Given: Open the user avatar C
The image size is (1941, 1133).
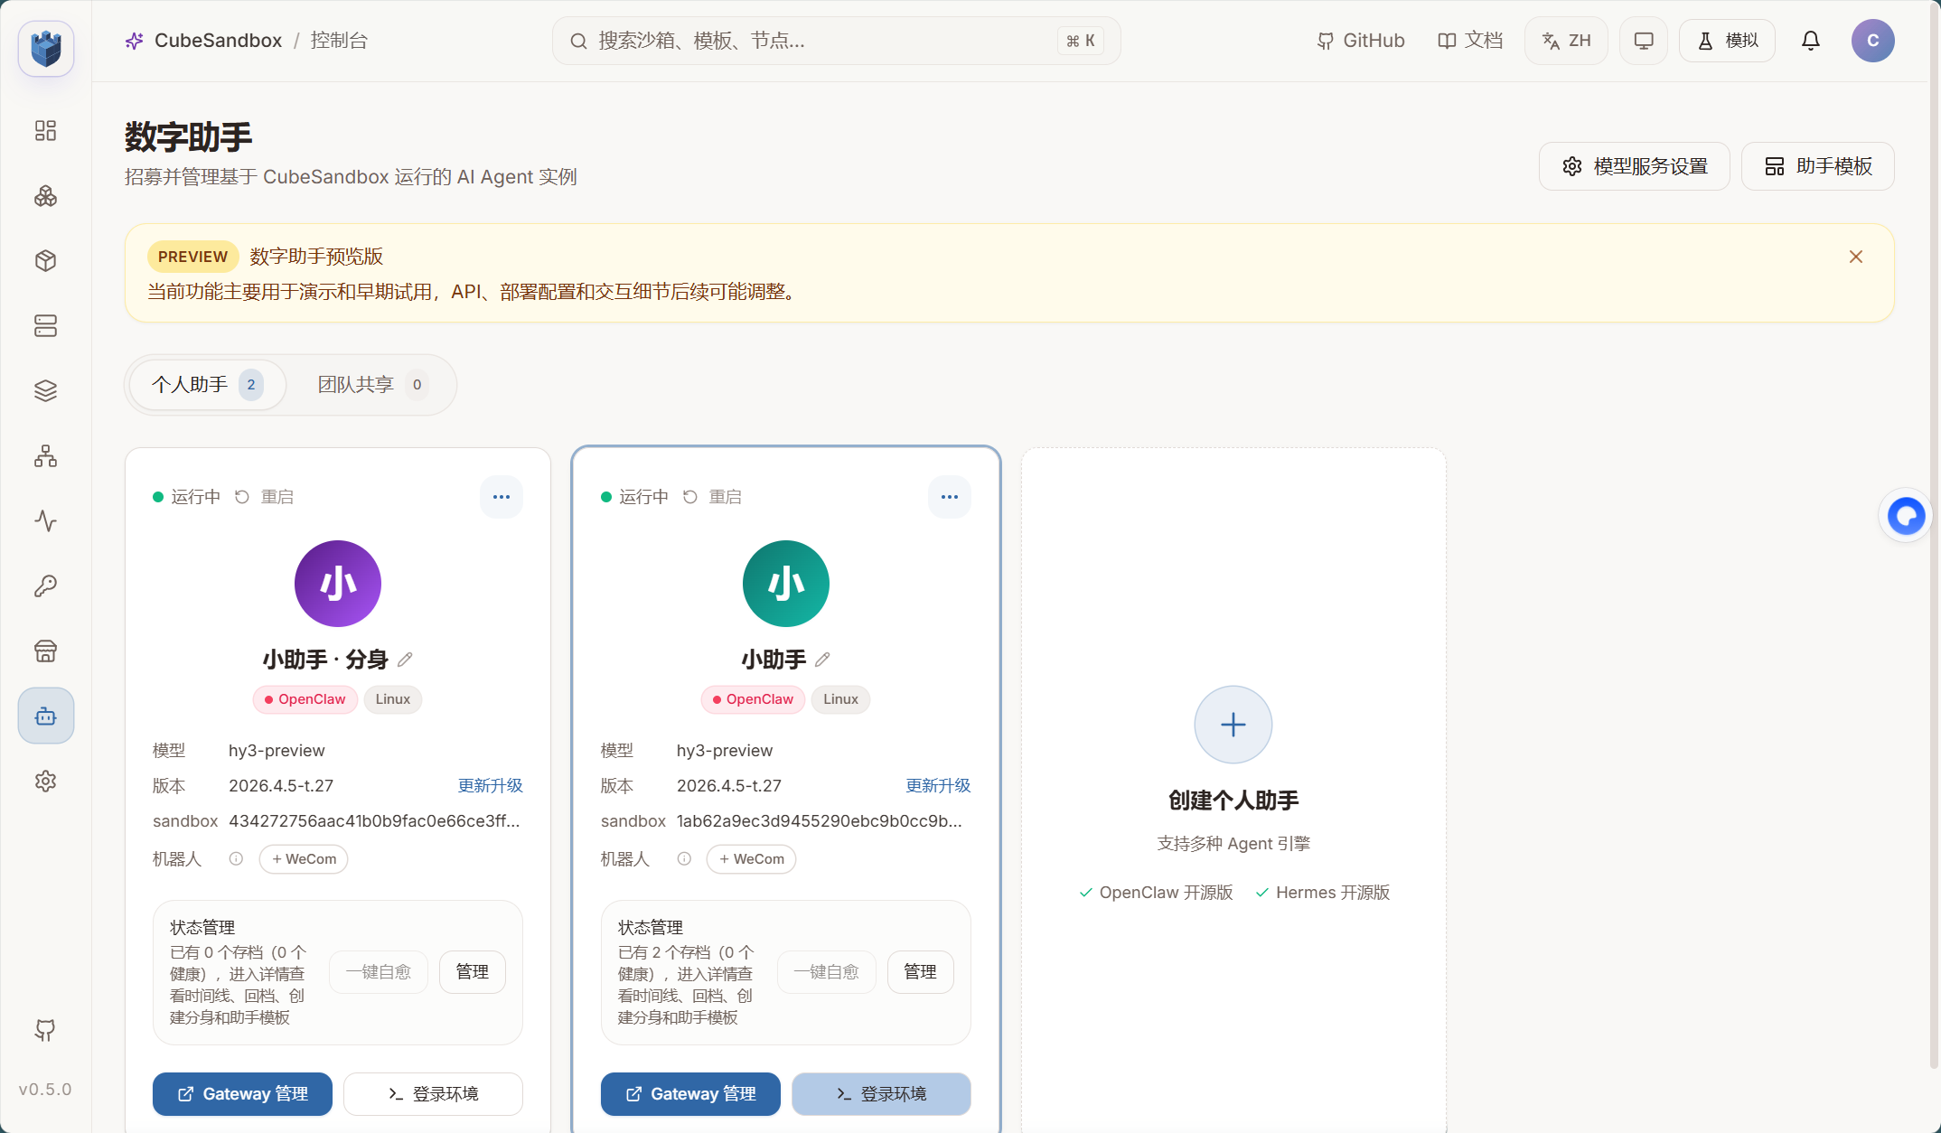Looking at the screenshot, I should tap(1873, 41).
